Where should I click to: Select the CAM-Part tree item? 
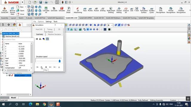tap(11, 34)
